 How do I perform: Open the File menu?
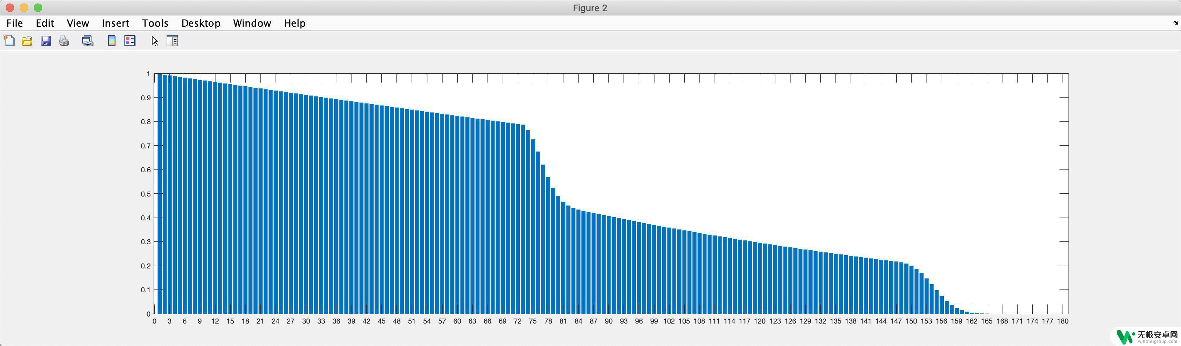click(x=15, y=23)
